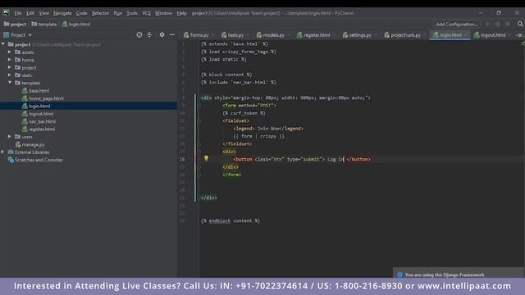Close the login.html editor tab
Viewport: 525px width, 295px height.
pyautogui.click(x=465, y=34)
